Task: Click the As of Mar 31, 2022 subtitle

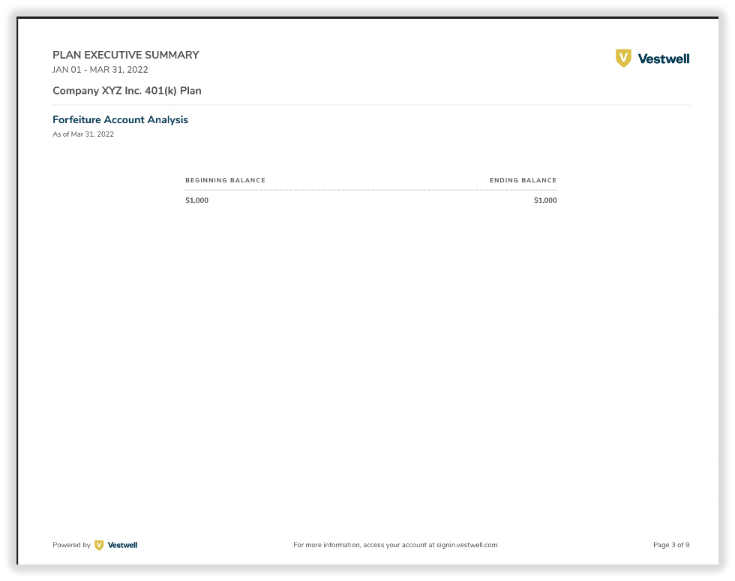Action: coord(83,134)
